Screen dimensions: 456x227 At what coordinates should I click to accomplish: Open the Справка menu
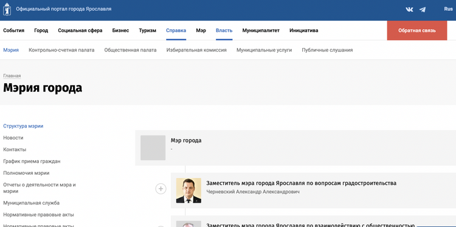[176, 30]
